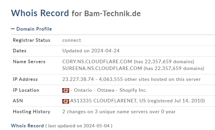Click the Bam-Technik.de domain title
The width and height of the screenshot is (215, 130).
click(112, 14)
